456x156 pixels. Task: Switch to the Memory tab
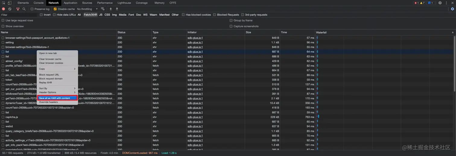point(160,3)
